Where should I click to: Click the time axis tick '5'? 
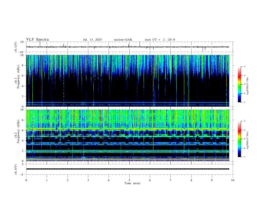click(129, 180)
